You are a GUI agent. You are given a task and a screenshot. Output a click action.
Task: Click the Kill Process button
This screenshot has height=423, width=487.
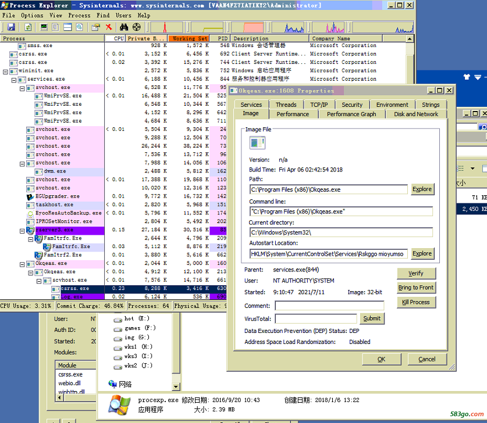pos(416,302)
